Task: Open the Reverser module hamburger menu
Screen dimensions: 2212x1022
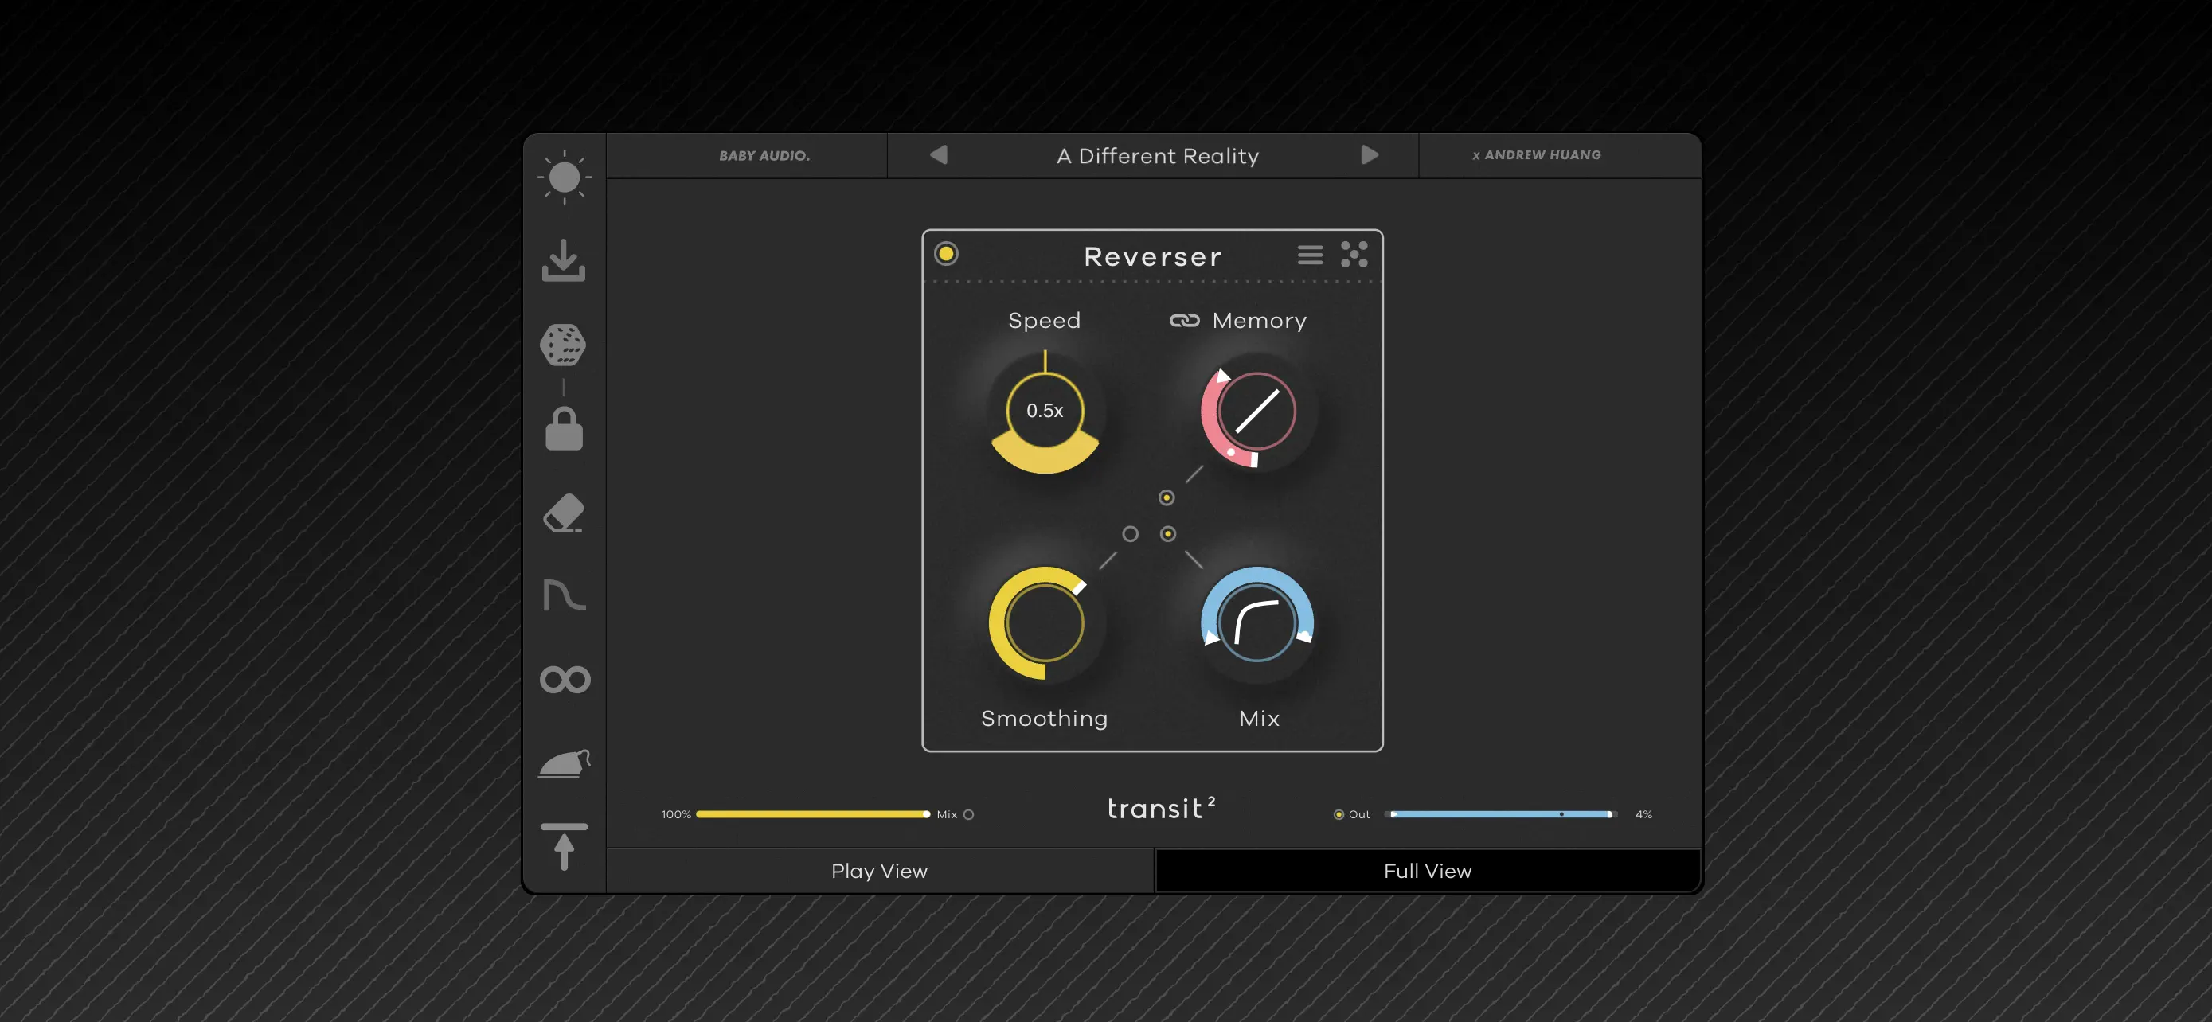Action: [x=1310, y=255]
